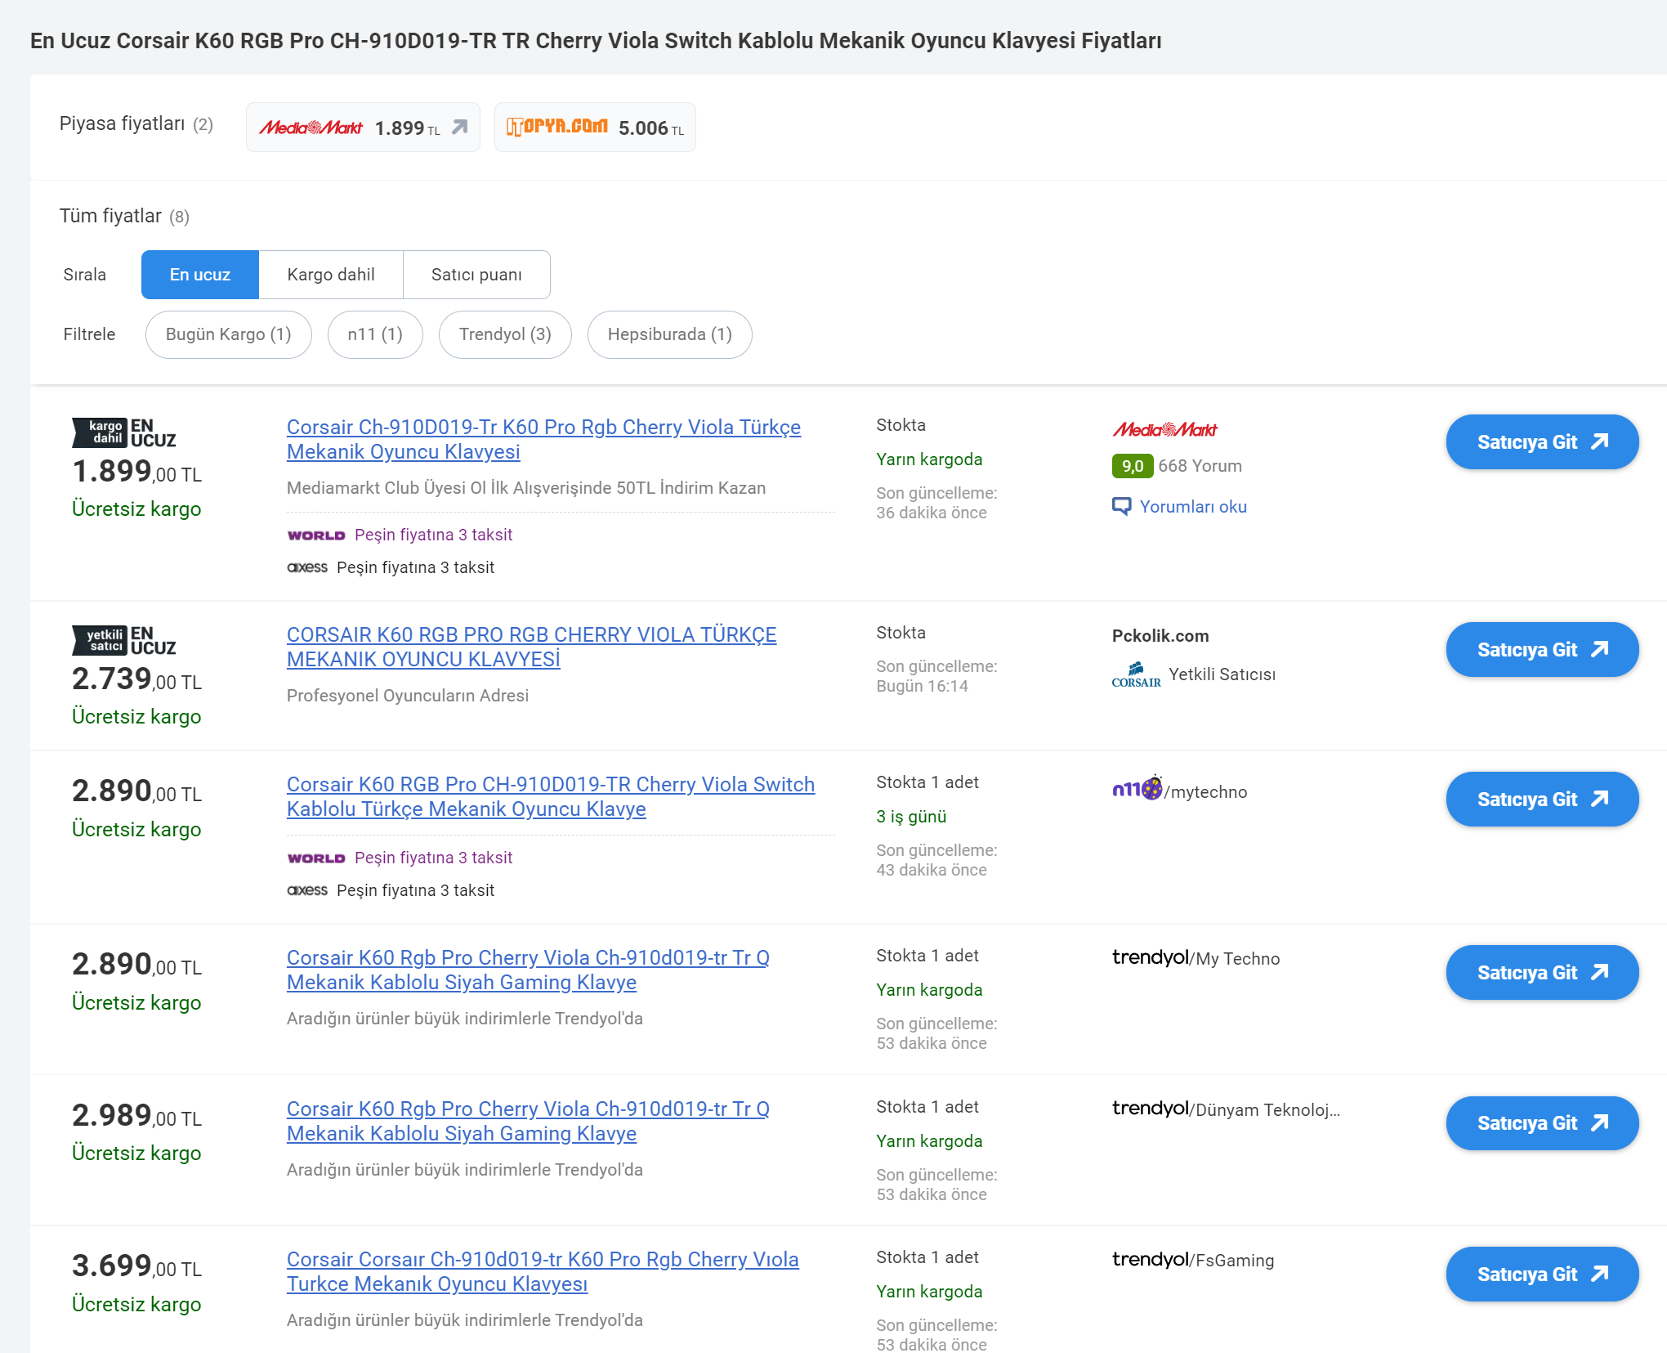This screenshot has height=1353, width=1667.
Task: Open Trendyol My Techno product title link
Action: coord(528,970)
